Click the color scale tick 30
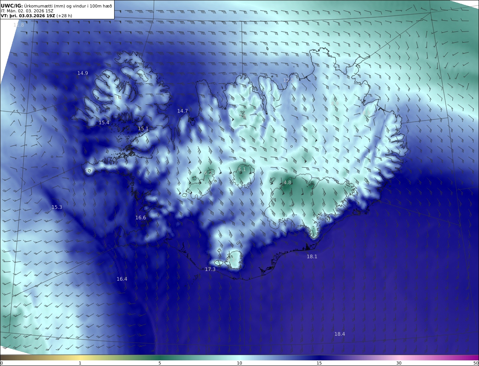 click(399, 363)
